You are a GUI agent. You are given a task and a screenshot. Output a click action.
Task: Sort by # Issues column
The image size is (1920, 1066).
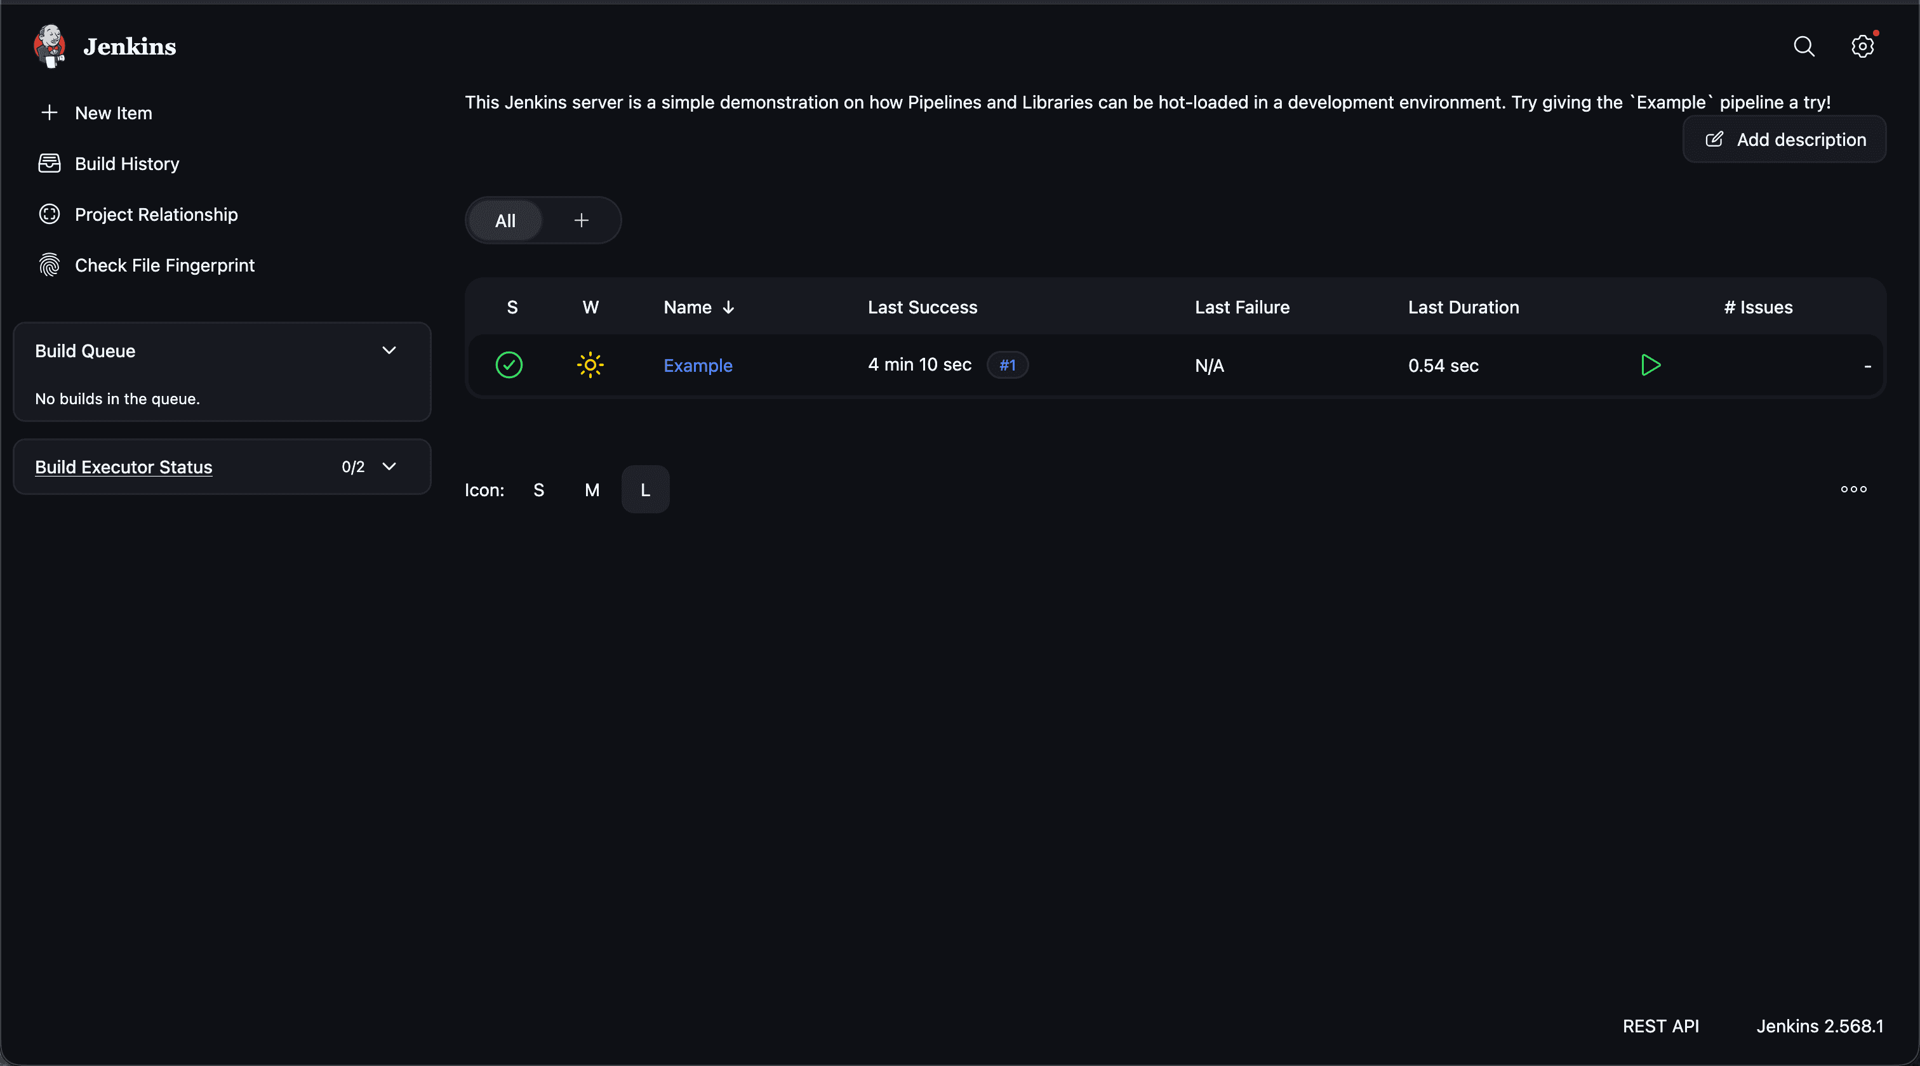pos(1757,307)
